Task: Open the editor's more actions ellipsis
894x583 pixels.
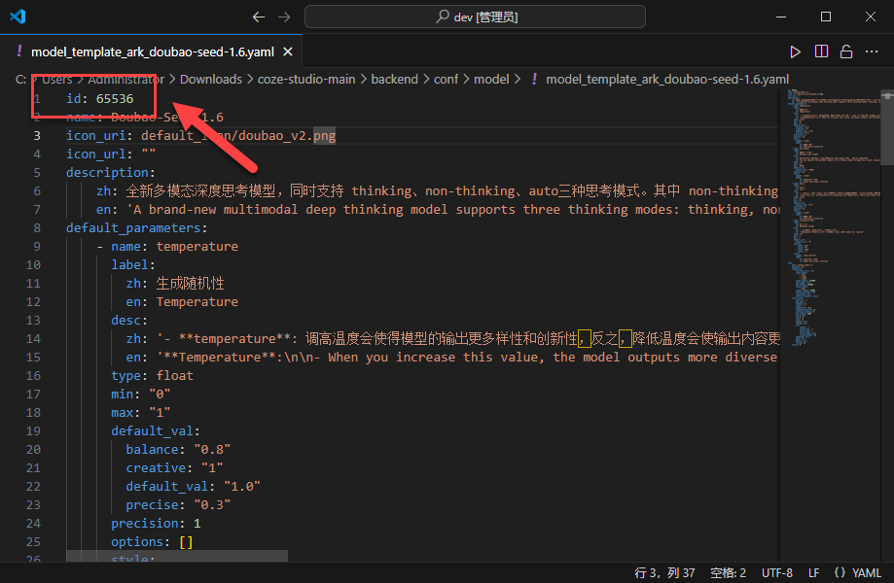Action: pos(872,51)
